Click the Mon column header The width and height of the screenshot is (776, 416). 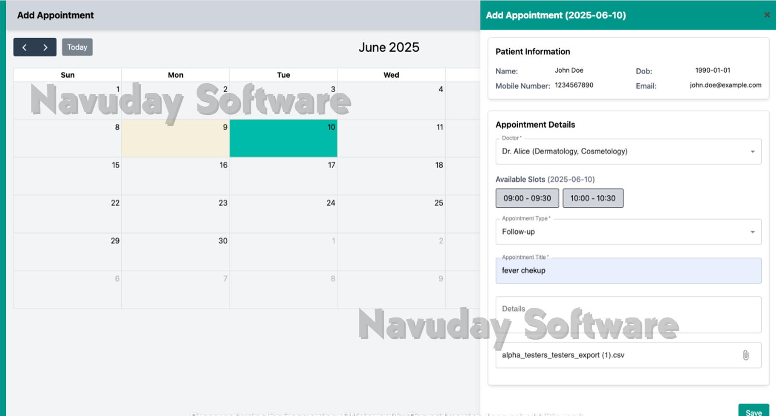pyautogui.click(x=176, y=75)
